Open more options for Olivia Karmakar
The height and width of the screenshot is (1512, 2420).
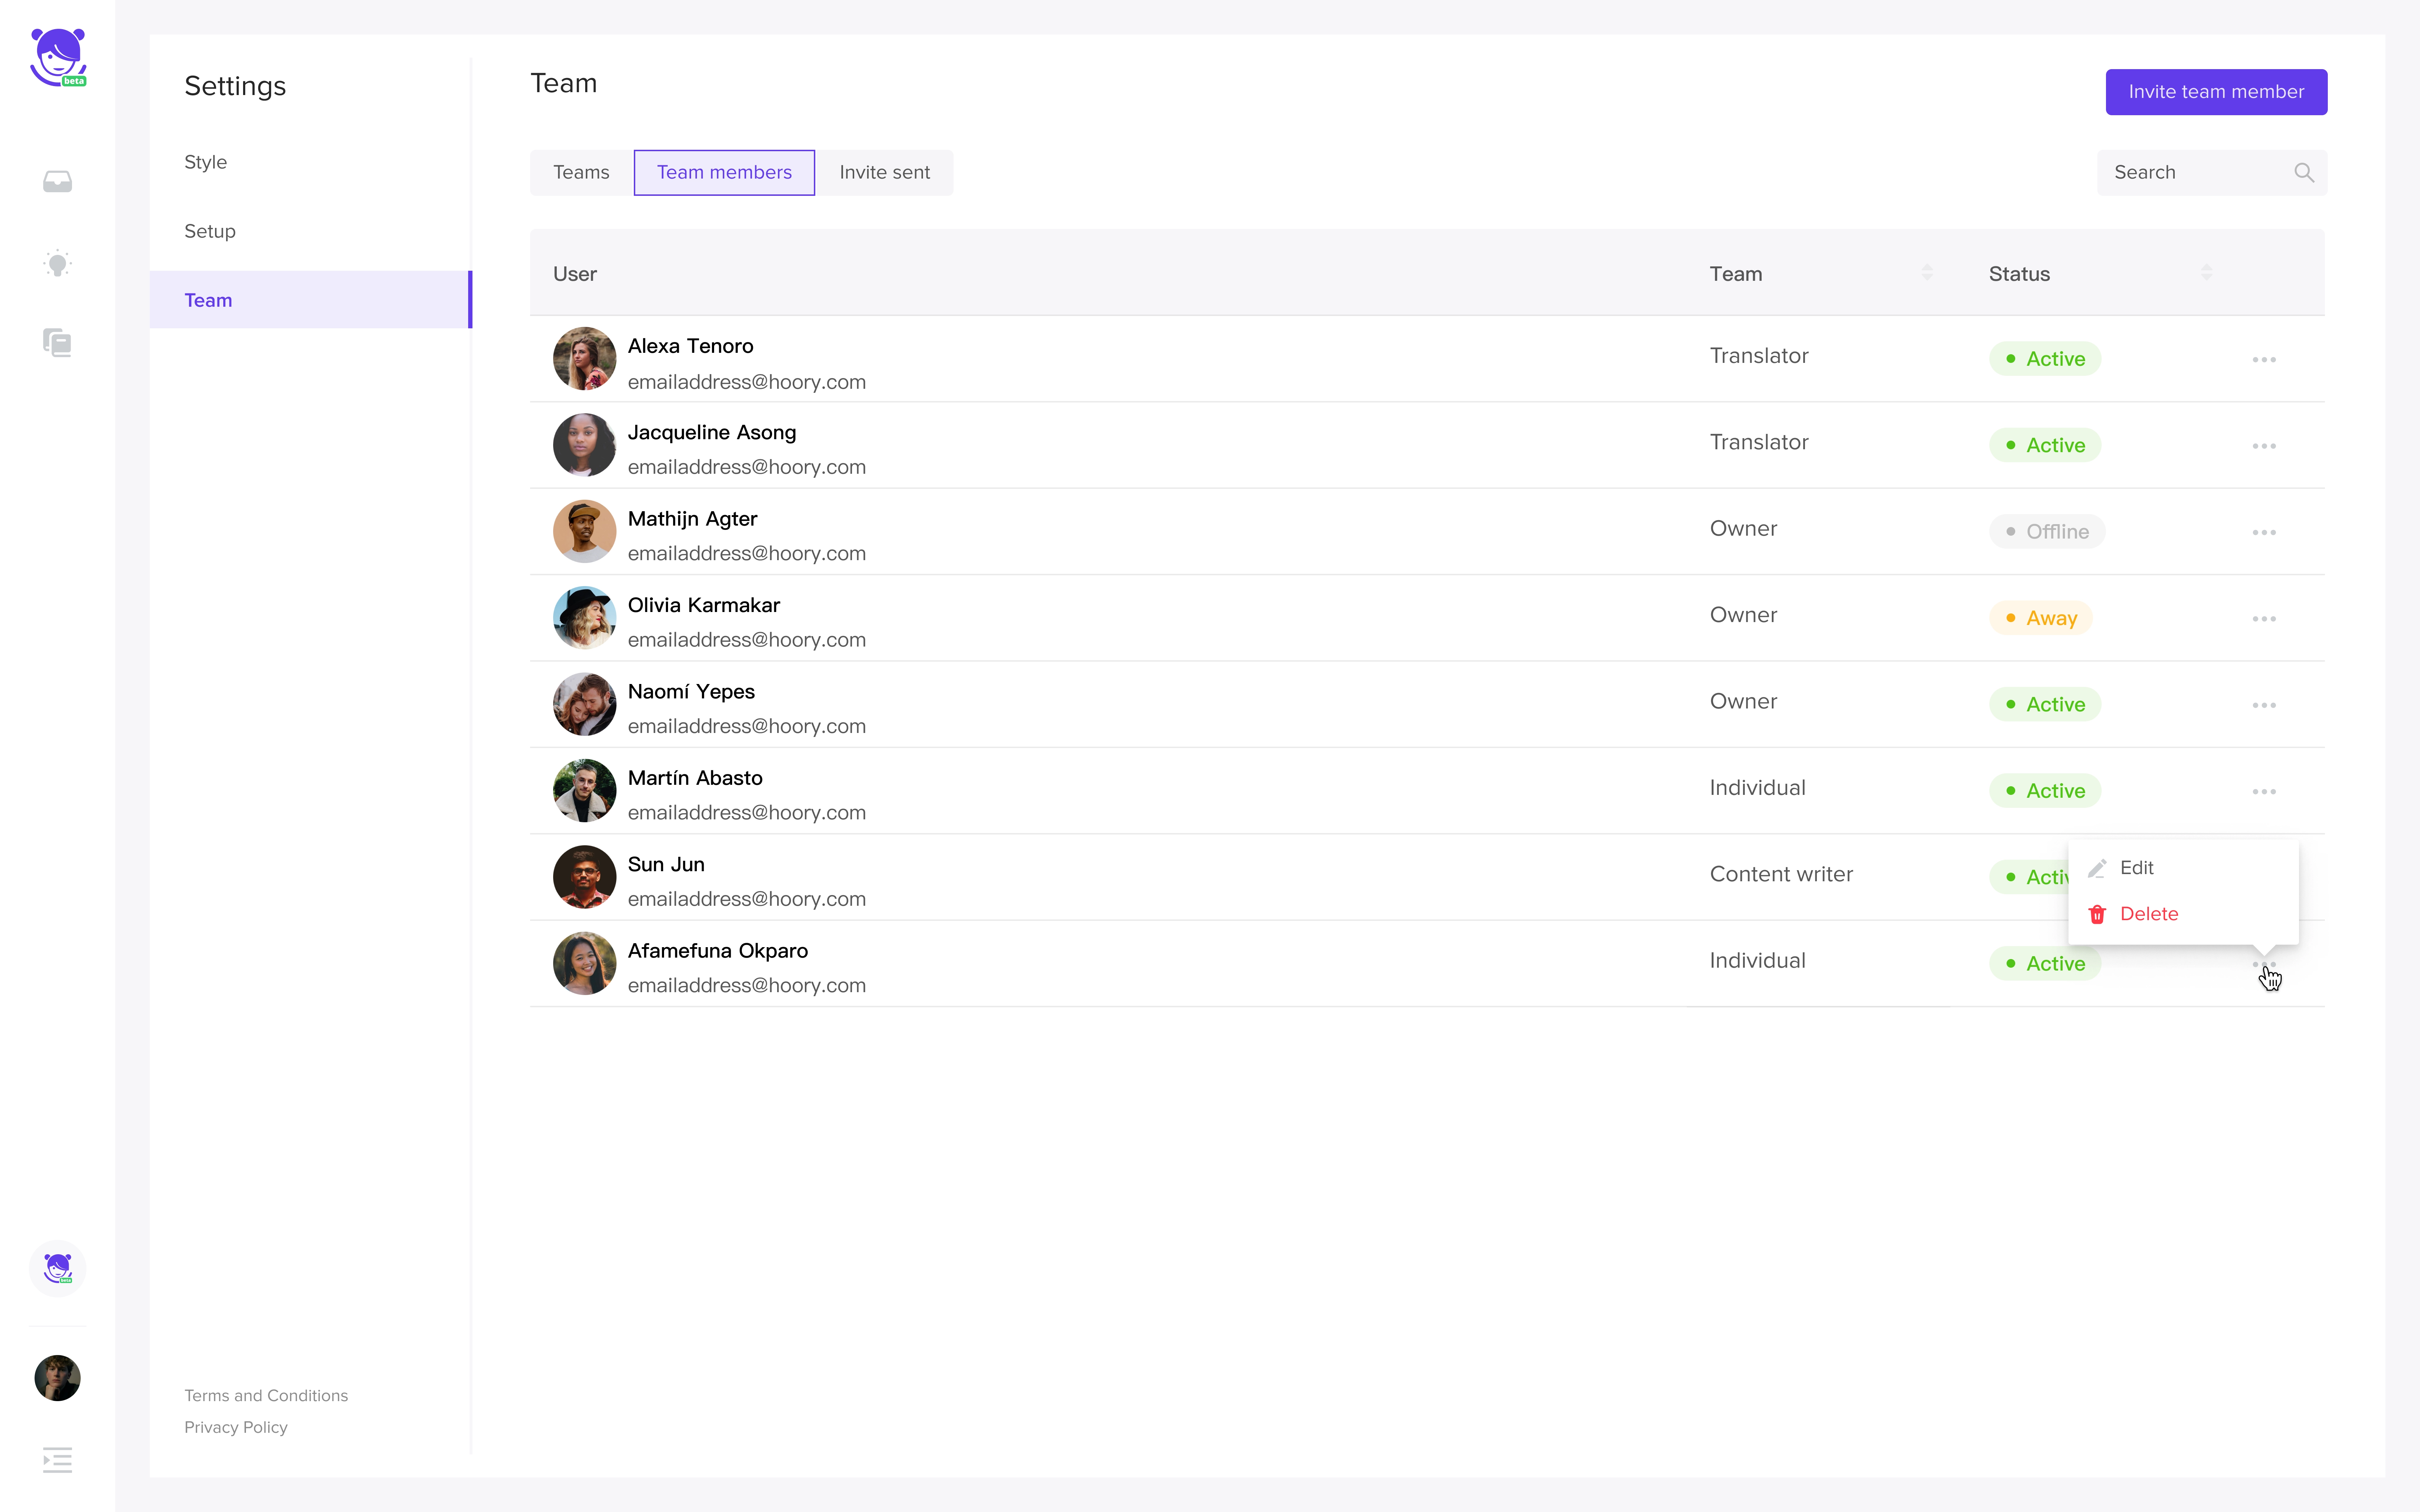[2264, 619]
